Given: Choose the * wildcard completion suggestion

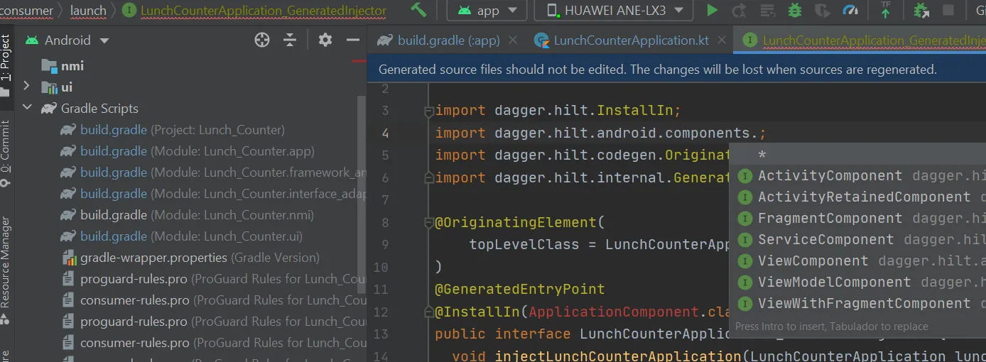Looking at the screenshot, I should (858, 155).
